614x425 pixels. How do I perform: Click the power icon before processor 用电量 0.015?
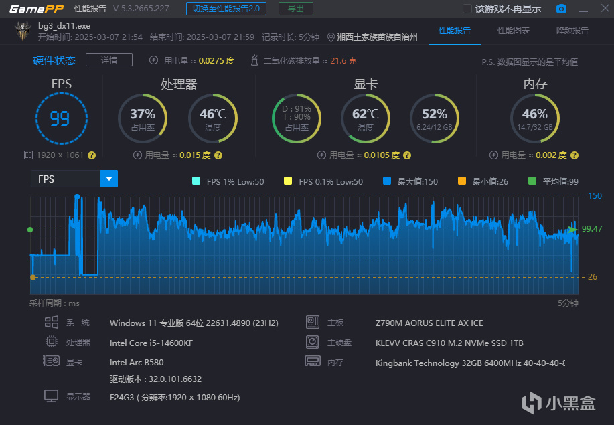pyautogui.click(x=137, y=155)
